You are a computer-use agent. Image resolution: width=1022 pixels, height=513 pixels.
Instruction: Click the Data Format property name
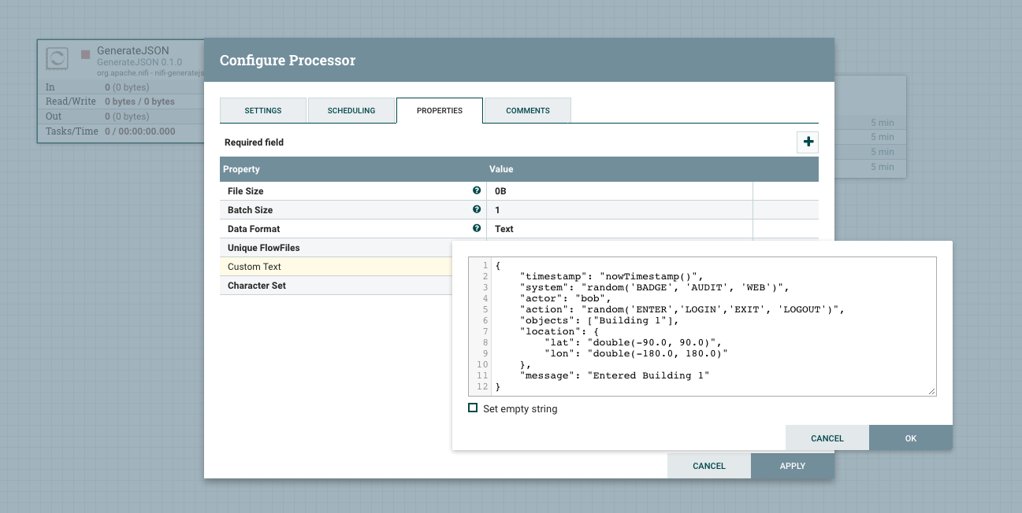click(x=254, y=229)
